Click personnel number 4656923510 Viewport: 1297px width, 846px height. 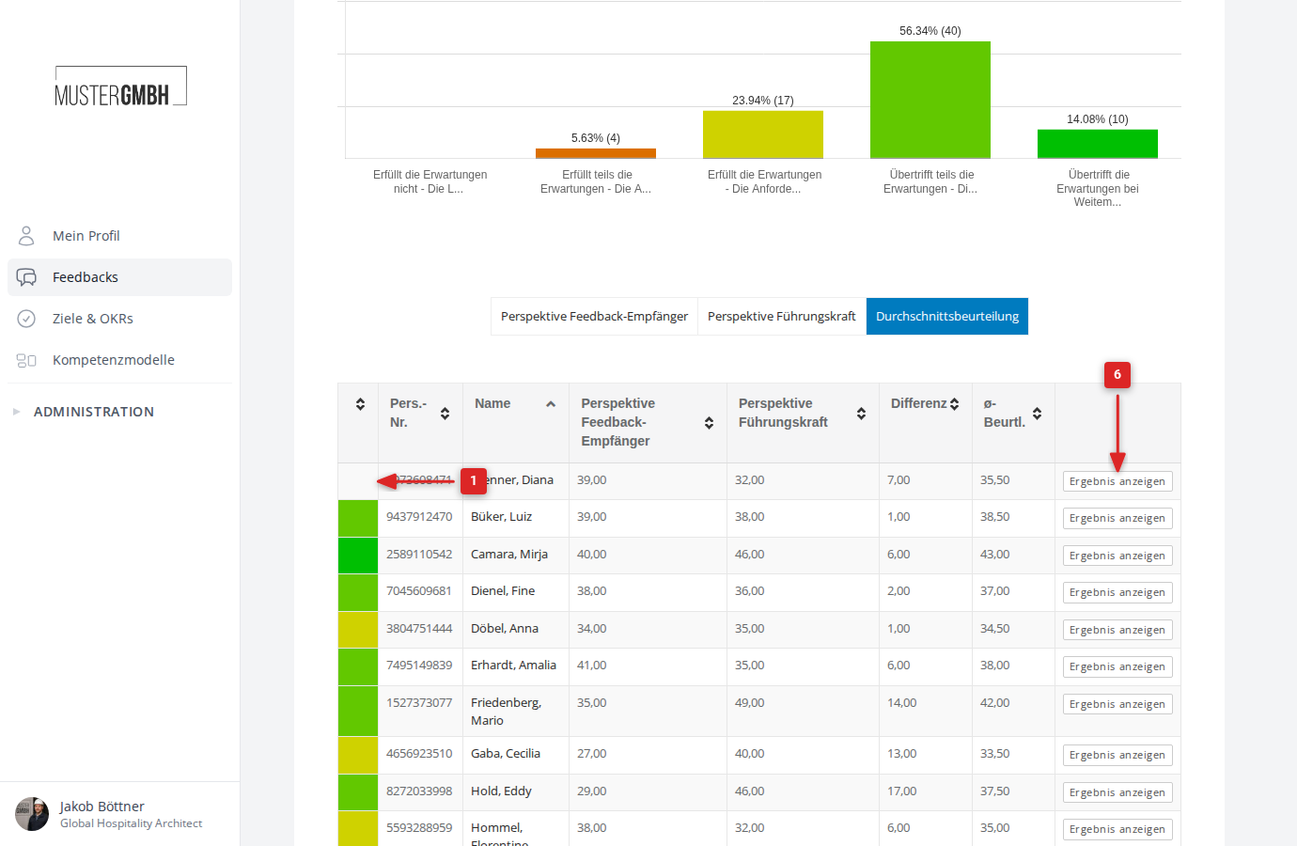coord(419,754)
